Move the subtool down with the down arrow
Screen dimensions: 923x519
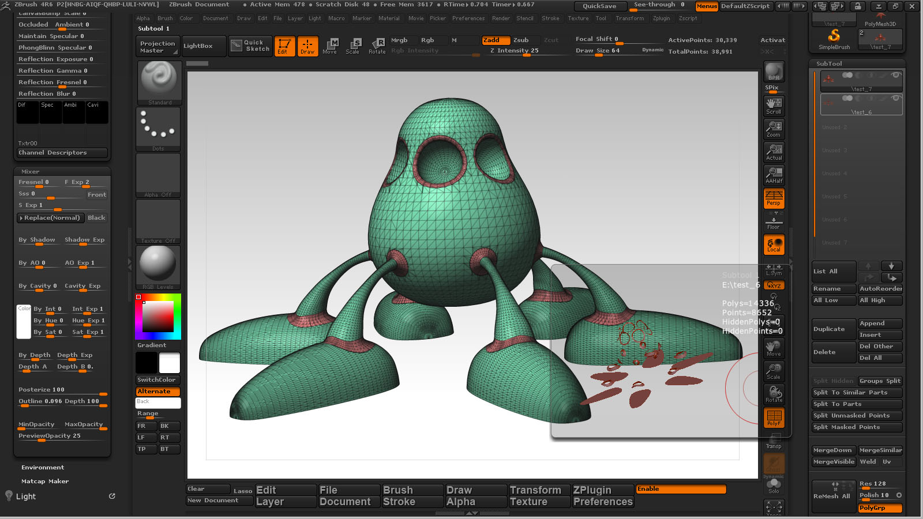[891, 266]
